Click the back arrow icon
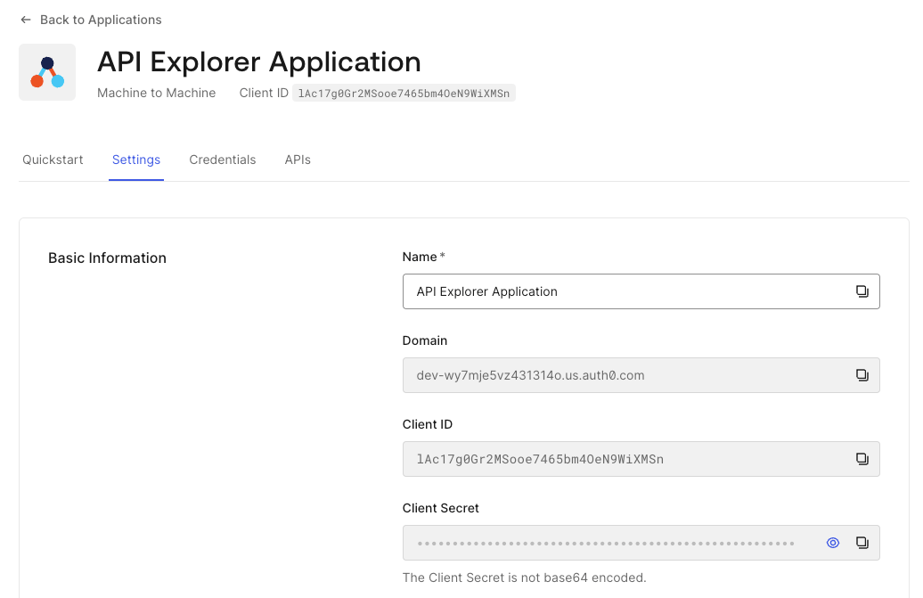This screenshot has height=598, width=923. coord(25,20)
